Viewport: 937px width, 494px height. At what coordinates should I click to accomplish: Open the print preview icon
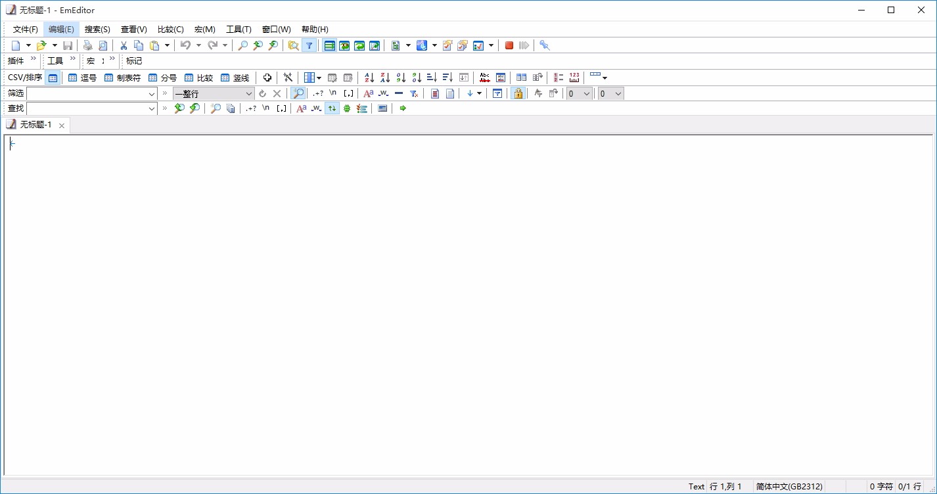(103, 45)
